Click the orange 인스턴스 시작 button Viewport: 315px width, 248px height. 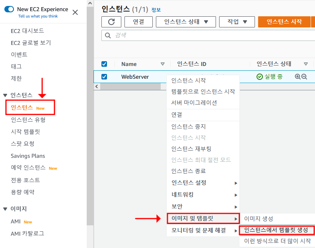point(284,22)
